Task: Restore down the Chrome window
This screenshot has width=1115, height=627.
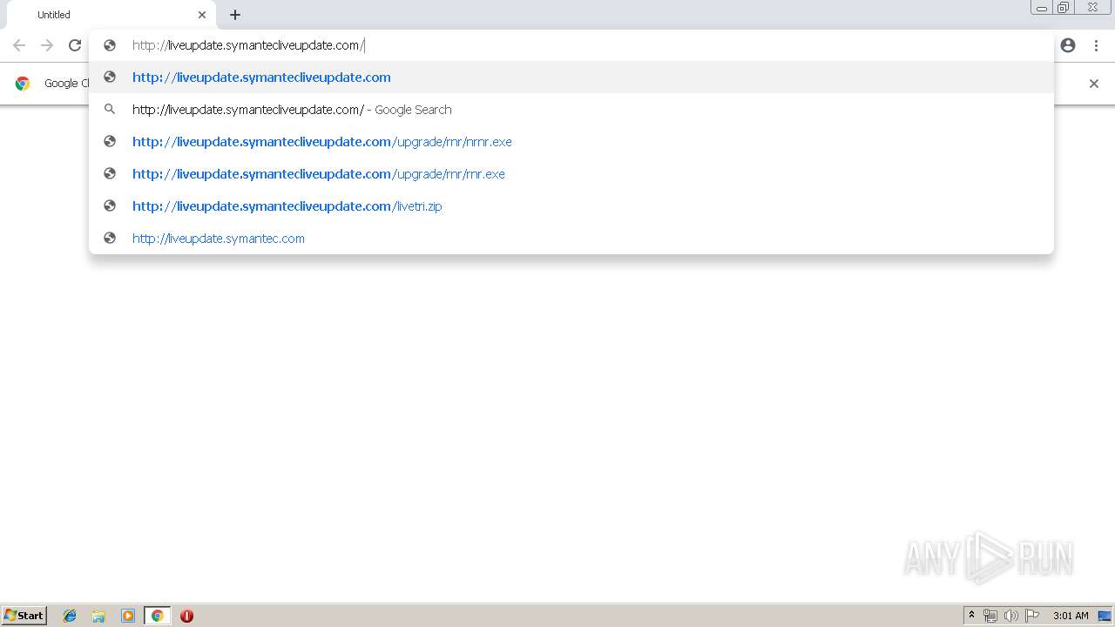Action: pos(1064,8)
